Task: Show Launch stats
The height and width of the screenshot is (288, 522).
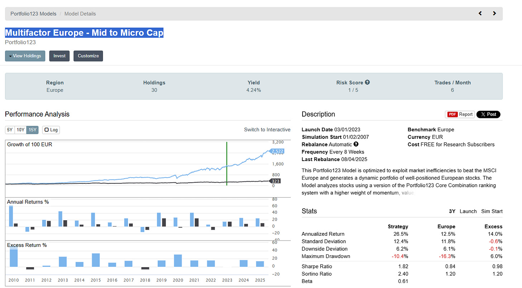Action: (x=468, y=211)
